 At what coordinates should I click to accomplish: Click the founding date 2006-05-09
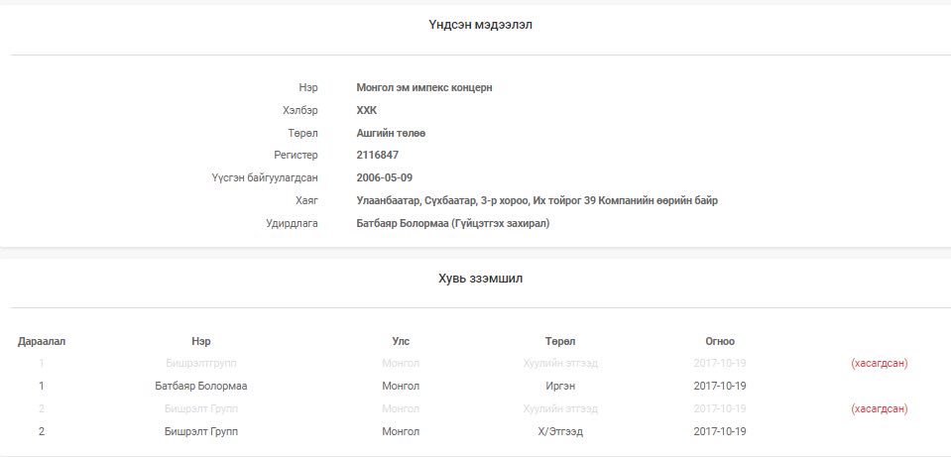tap(385, 177)
